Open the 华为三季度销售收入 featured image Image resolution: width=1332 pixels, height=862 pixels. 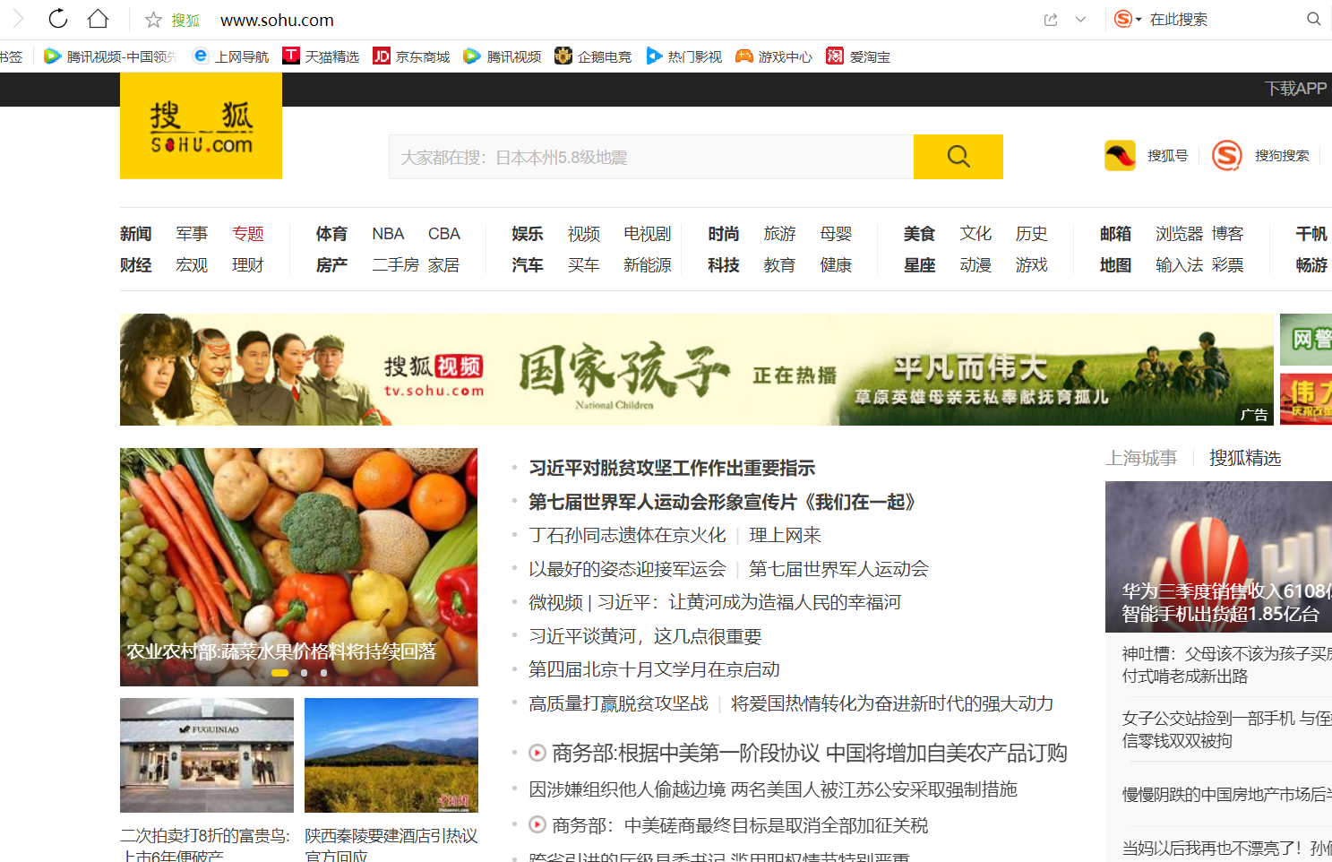click(x=1218, y=556)
